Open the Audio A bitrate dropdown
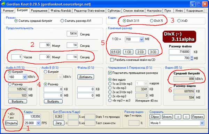 (24, 77)
